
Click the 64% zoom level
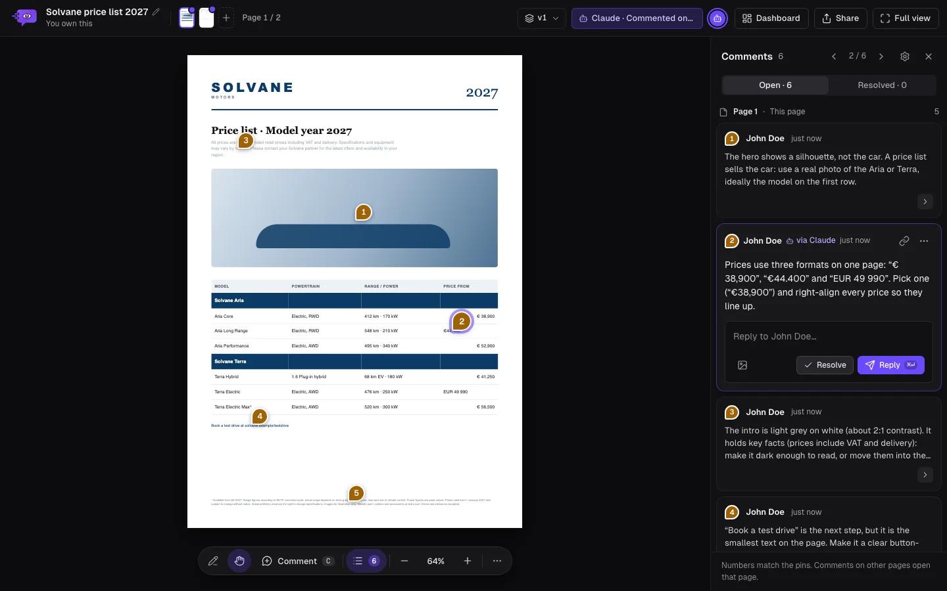(x=436, y=561)
